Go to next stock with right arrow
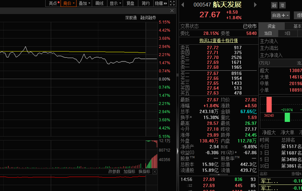The width and height of the screenshot is (302, 191). click(255, 5)
